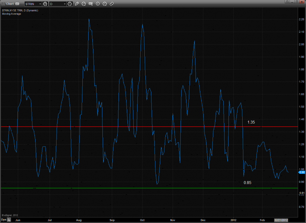Click the Chart title label
306x223 pixels.
click(10, 4)
